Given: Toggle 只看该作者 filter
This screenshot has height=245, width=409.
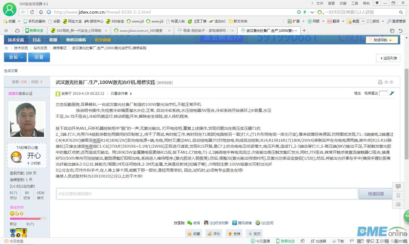Looking at the screenshot, I should pyautogui.click(x=121, y=94).
